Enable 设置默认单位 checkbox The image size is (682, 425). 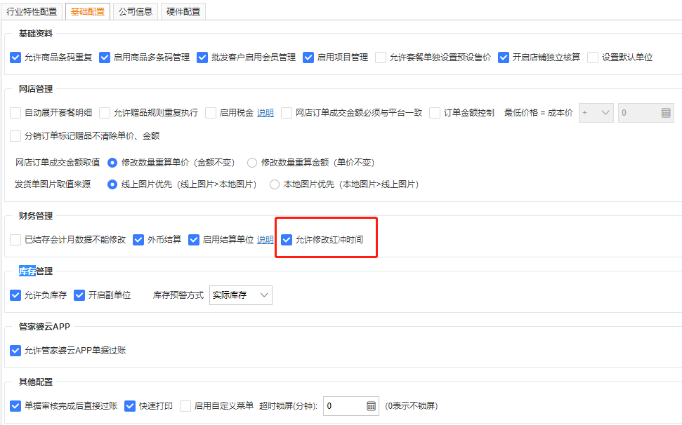click(593, 58)
